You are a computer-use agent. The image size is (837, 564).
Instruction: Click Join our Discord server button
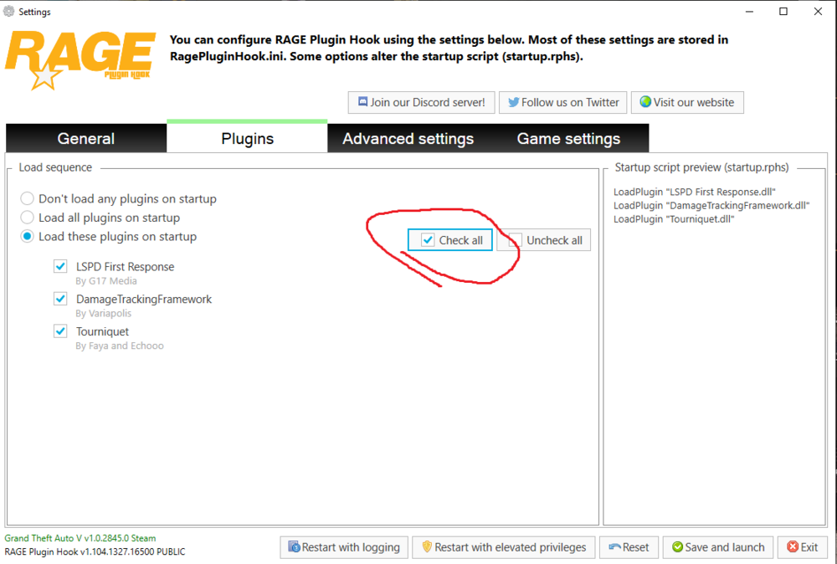(422, 102)
